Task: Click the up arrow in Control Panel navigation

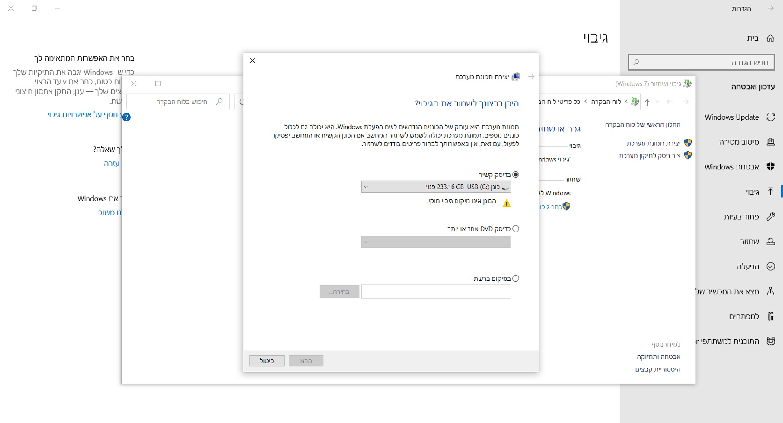Action: pyautogui.click(x=647, y=102)
